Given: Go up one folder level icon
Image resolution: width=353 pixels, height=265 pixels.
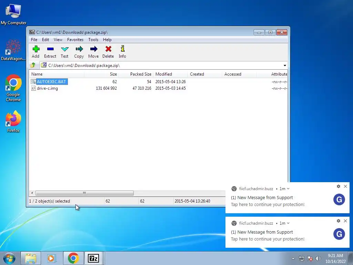Looking at the screenshot, I should (33, 65).
